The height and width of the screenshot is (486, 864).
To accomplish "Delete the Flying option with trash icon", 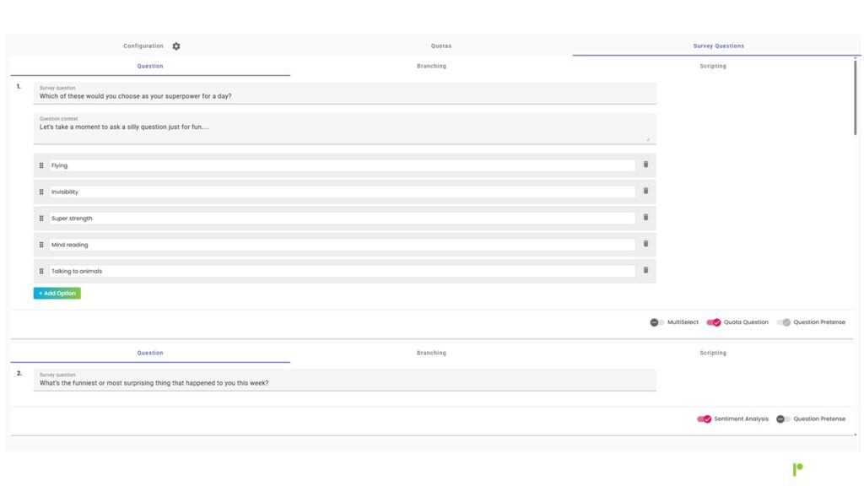I will coord(645,165).
